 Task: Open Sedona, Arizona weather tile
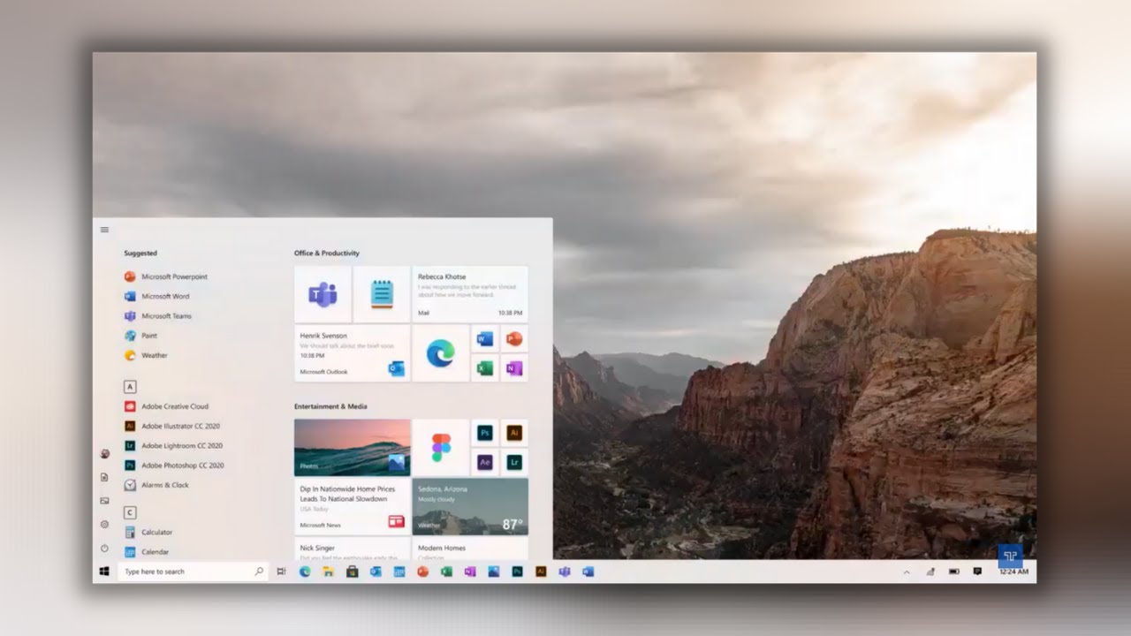click(470, 506)
